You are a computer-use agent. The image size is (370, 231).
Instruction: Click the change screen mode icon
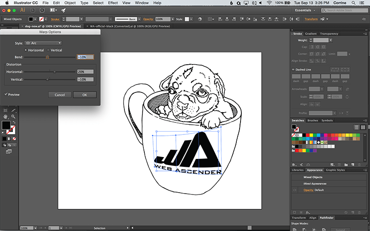9,152
